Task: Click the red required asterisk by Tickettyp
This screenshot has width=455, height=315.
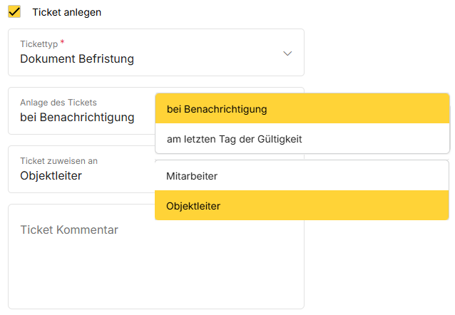Action: pos(63,43)
